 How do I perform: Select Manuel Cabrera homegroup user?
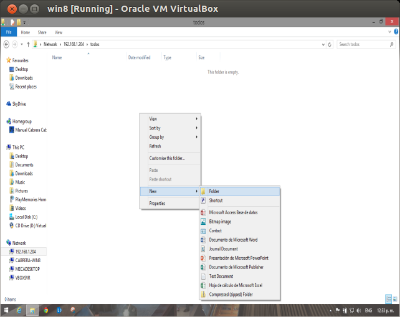coord(28,130)
